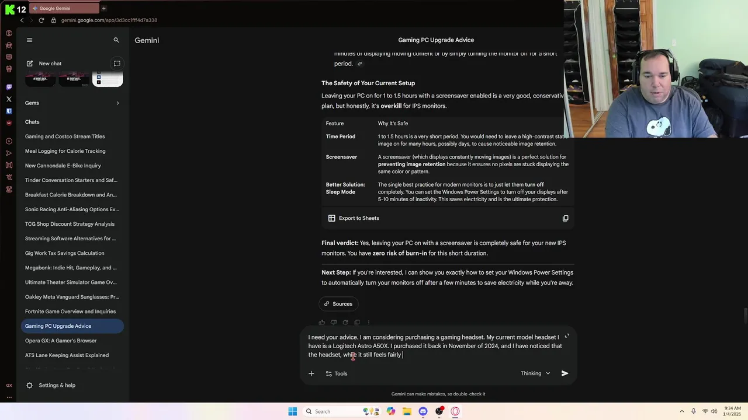748x420 pixels.
Task: Start a New chat in Gemini
Action: 44,64
